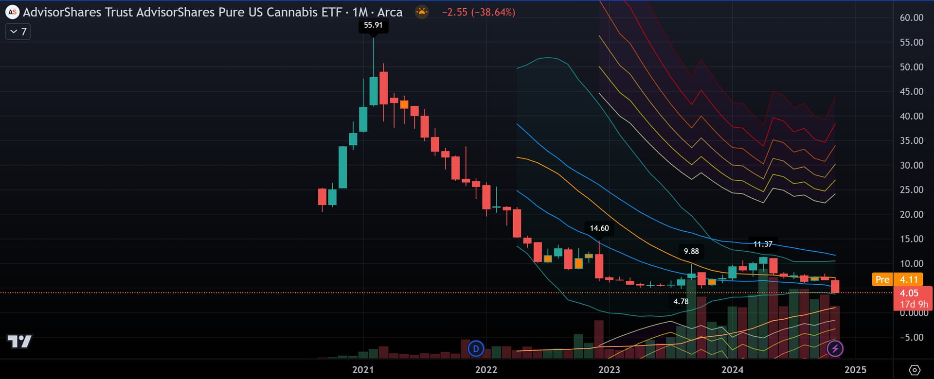
Task: Click the 2023 label on time axis
Action: [x=609, y=370]
